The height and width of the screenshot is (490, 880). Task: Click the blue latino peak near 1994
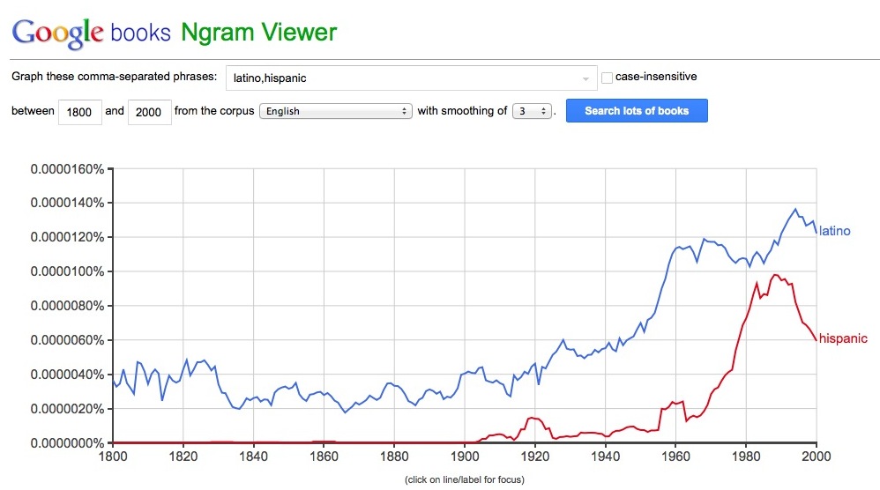coord(795,210)
